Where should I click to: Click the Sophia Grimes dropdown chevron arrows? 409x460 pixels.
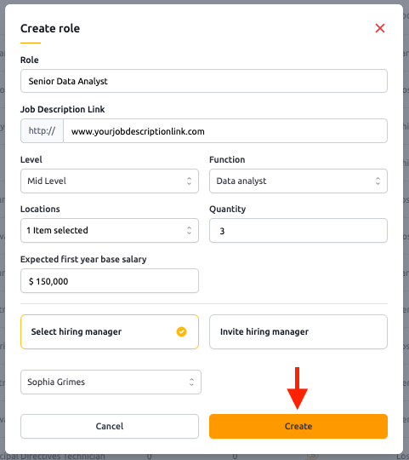point(191,382)
